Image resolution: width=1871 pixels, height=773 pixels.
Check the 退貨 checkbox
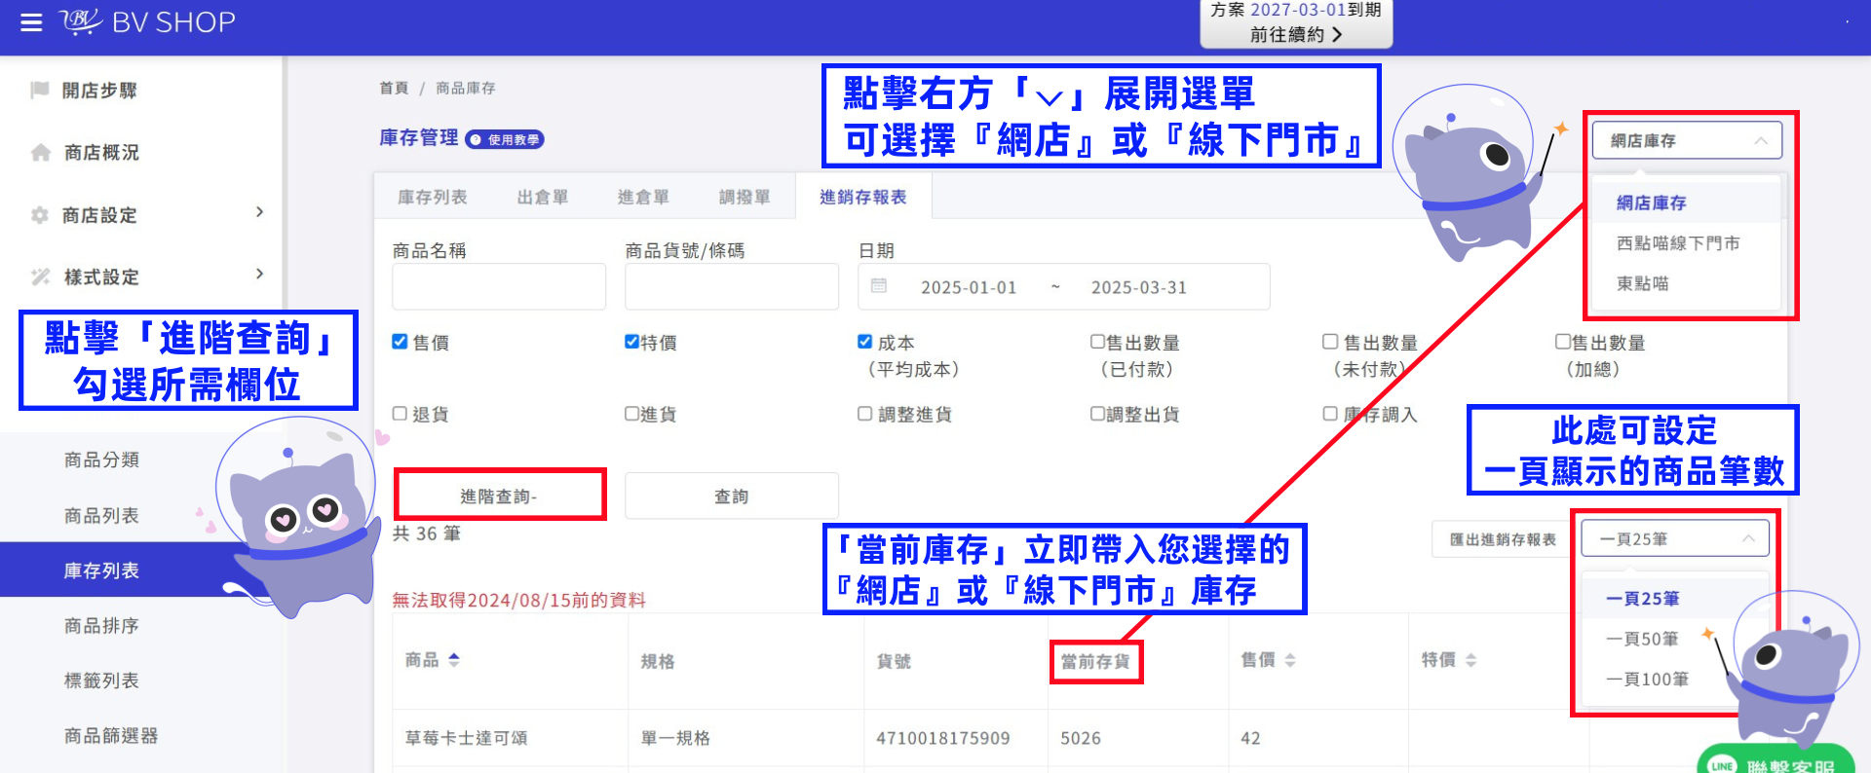tap(400, 414)
